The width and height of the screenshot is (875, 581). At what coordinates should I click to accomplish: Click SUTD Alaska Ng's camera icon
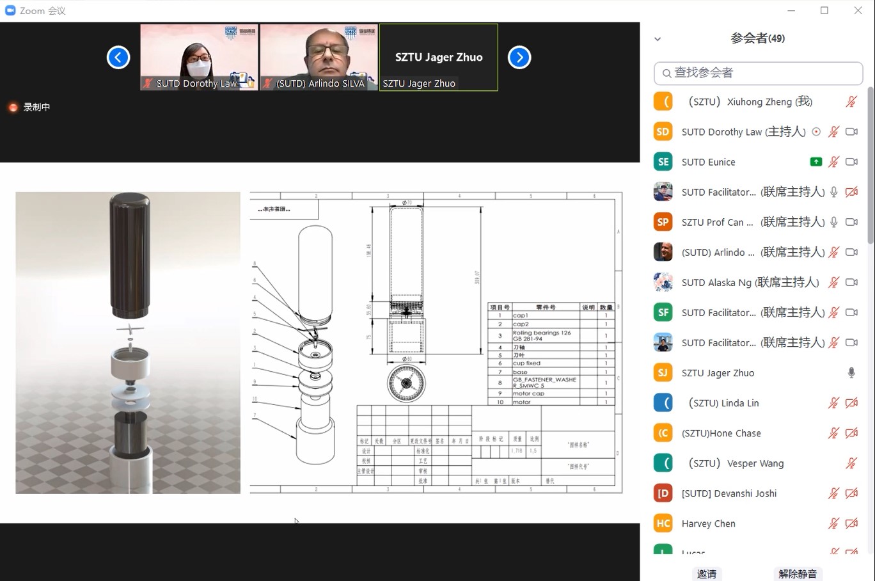pyautogui.click(x=851, y=282)
